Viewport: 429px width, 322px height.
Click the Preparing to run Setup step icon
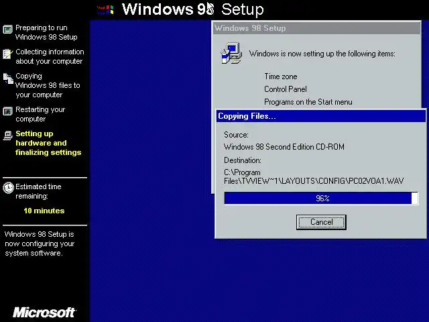pos(7,30)
